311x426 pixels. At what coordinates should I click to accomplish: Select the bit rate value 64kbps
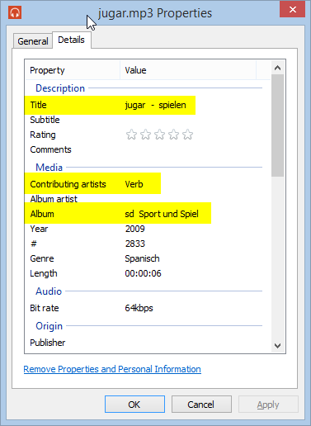point(139,308)
